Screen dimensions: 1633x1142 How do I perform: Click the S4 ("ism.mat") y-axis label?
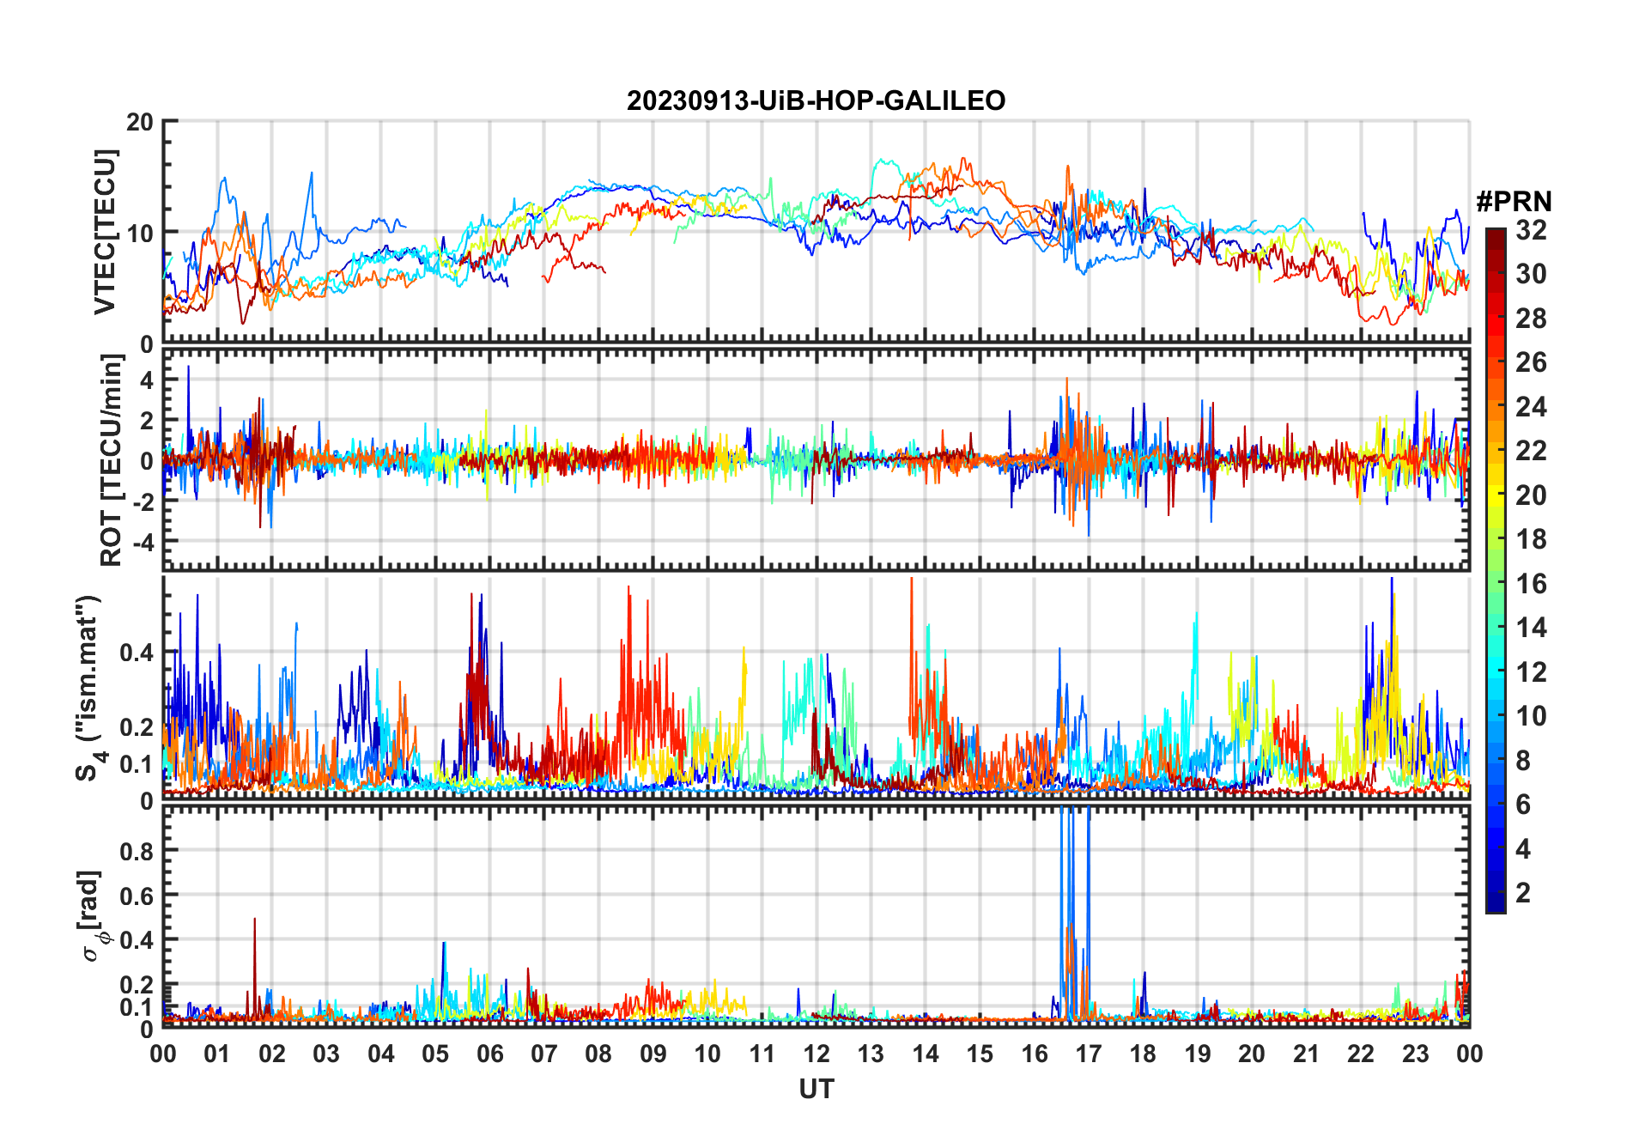(89, 688)
